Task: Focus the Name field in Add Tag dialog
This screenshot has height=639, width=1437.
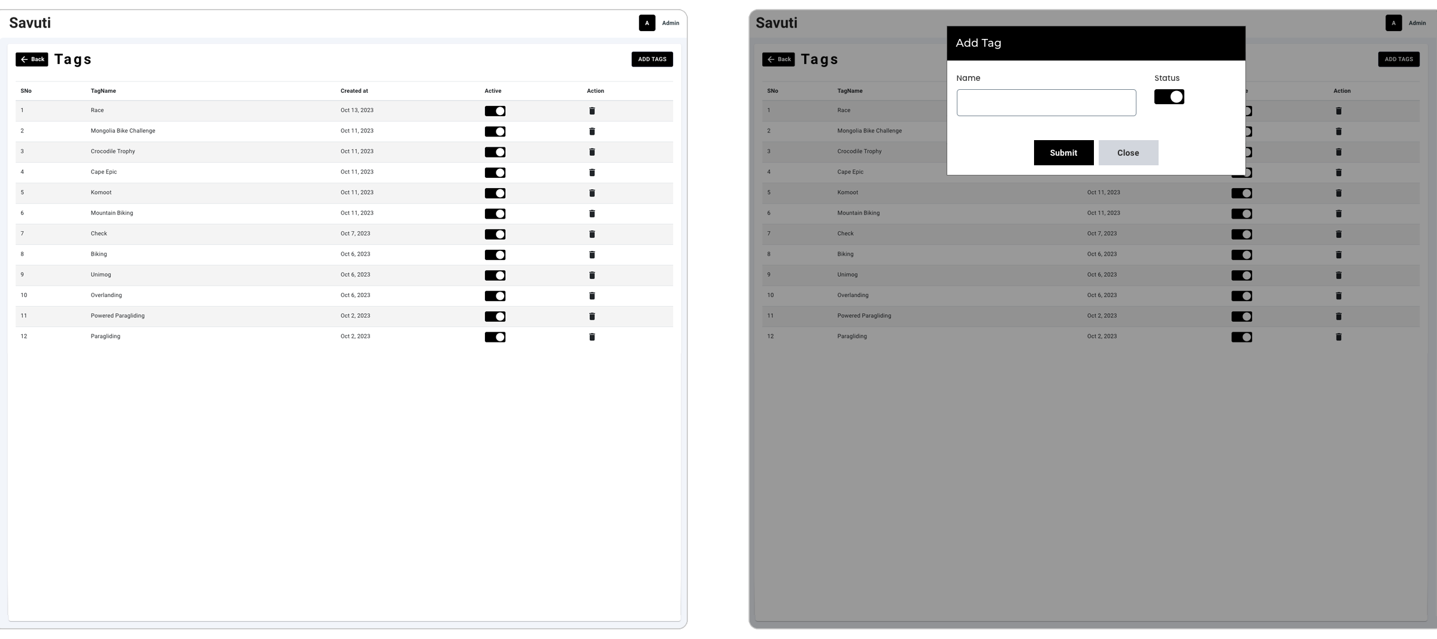Action: (x=1046, y=103)
